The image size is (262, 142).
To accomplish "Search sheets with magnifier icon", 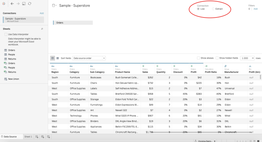I will pos(42,29).
